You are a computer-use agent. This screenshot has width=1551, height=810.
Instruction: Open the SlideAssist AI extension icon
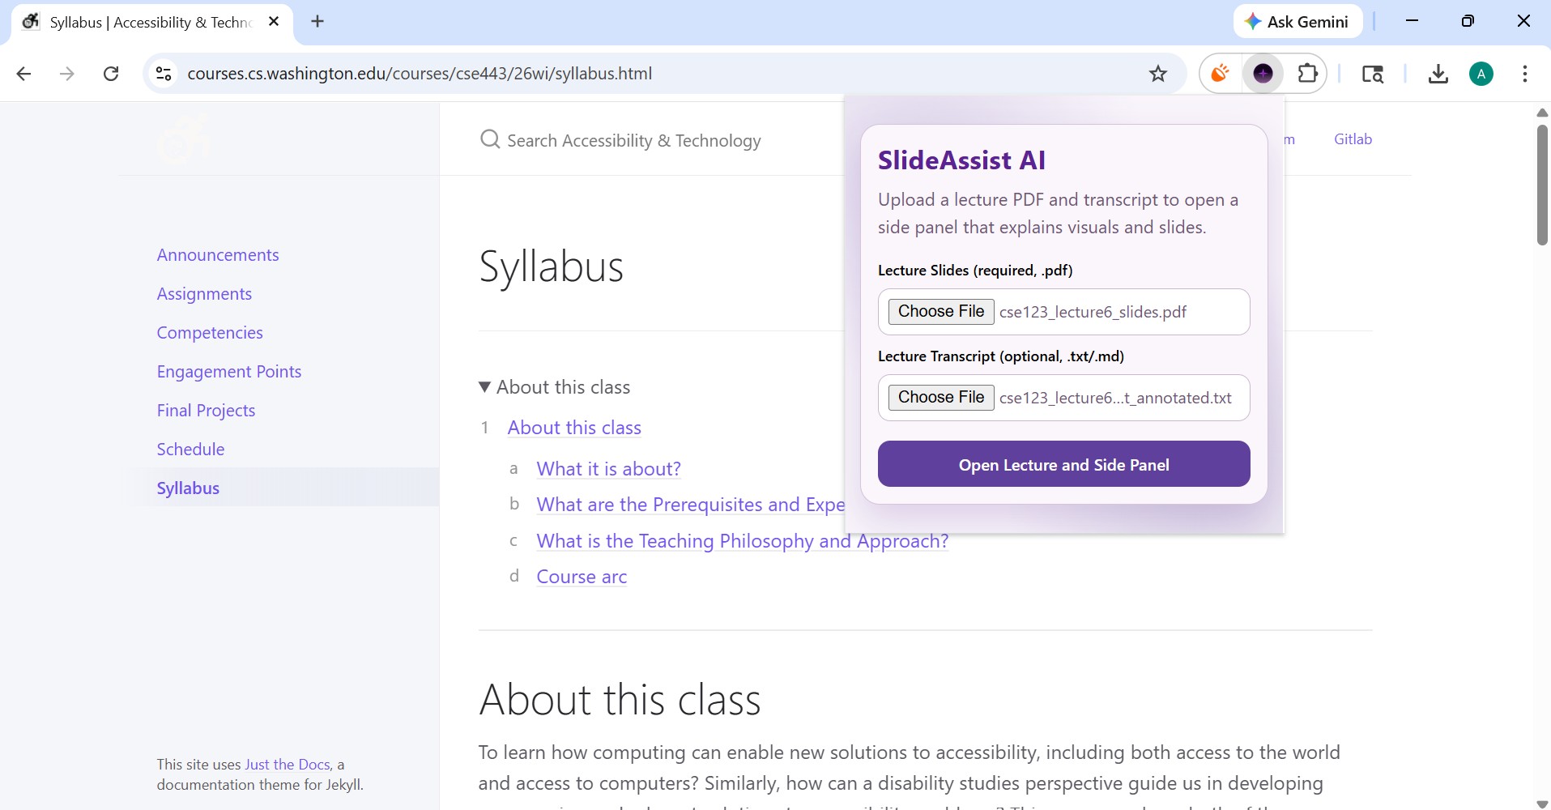(x=1263, y=73)
